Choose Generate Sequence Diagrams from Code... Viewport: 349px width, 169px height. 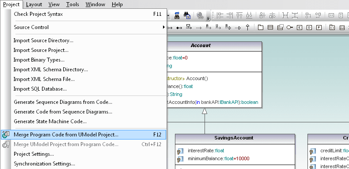(83, 102)
